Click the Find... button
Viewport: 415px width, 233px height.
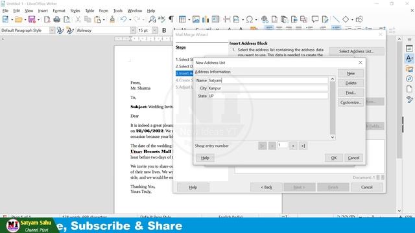coord(351,93)
